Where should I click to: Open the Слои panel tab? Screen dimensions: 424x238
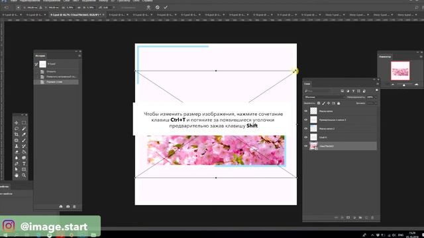pyautogui.click(x=307, y=84)
